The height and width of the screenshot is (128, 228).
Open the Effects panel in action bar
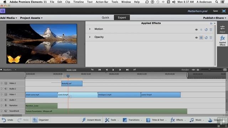click(178, 120)
